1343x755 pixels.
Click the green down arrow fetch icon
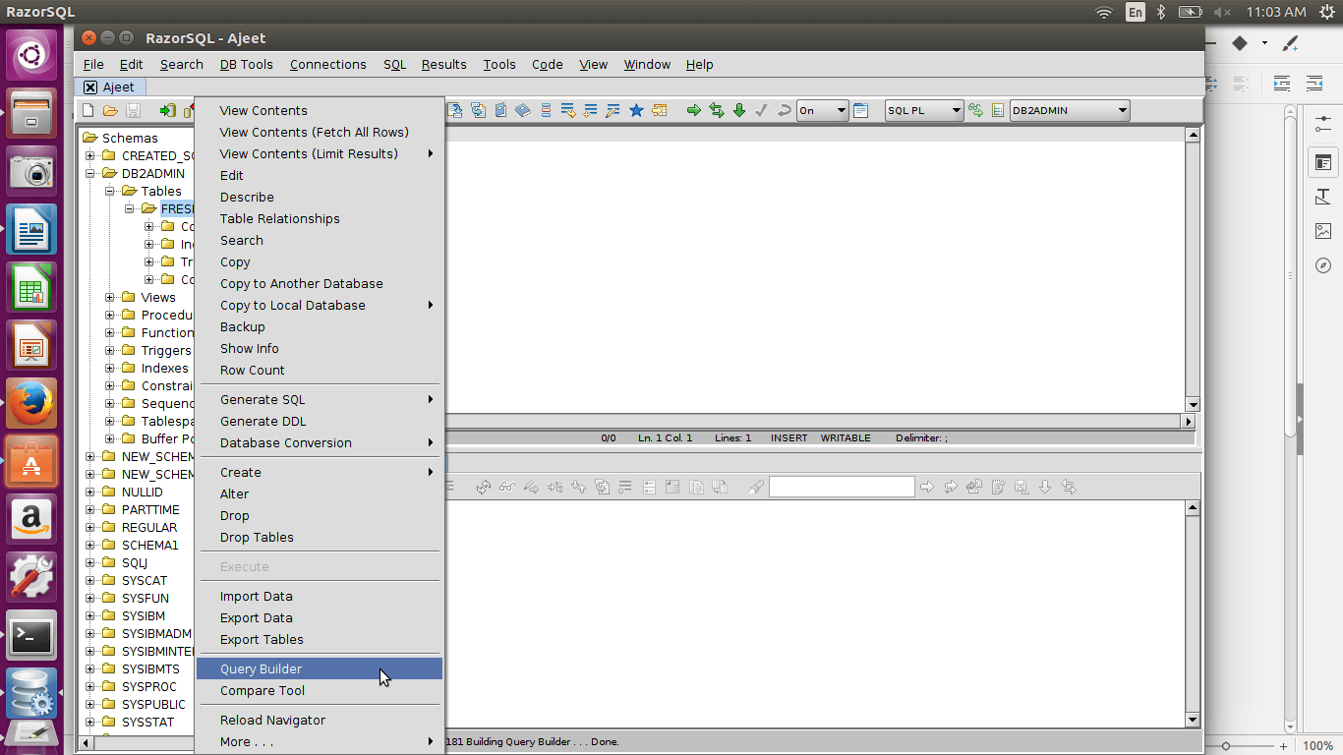tap(739, 111)
